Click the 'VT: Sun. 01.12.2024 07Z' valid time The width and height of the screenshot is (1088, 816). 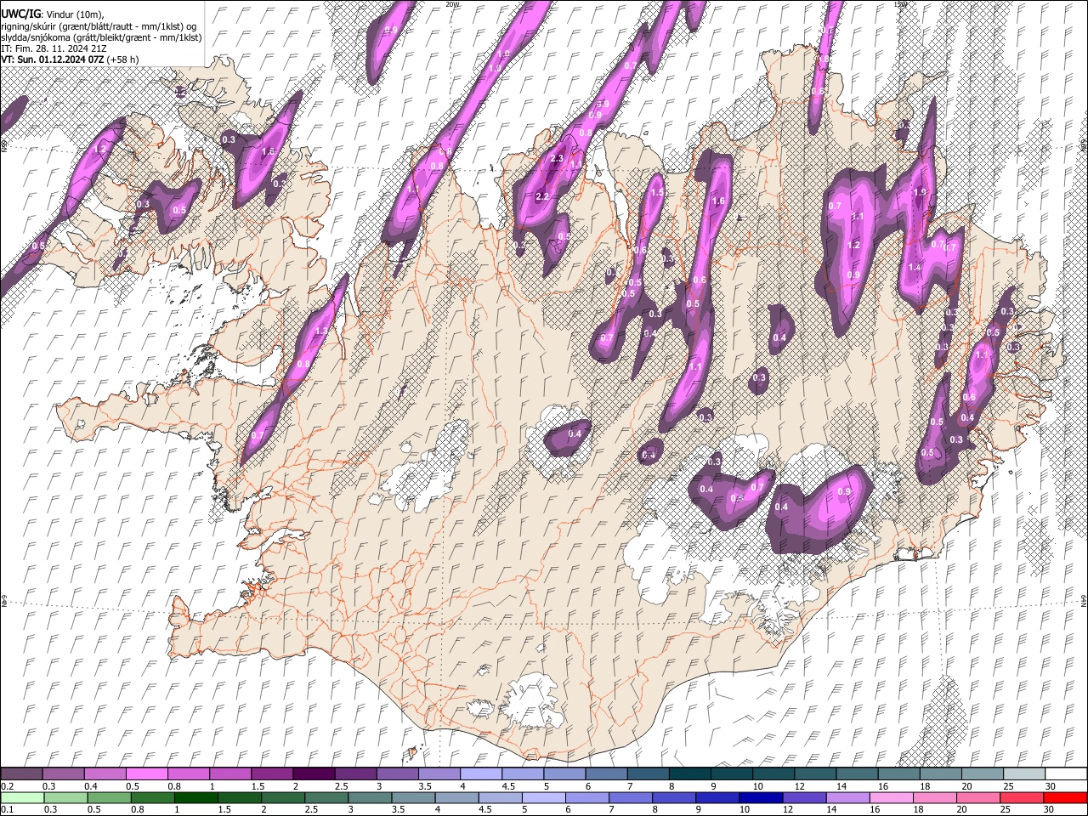pyautogui.click(x=53, y=59)
